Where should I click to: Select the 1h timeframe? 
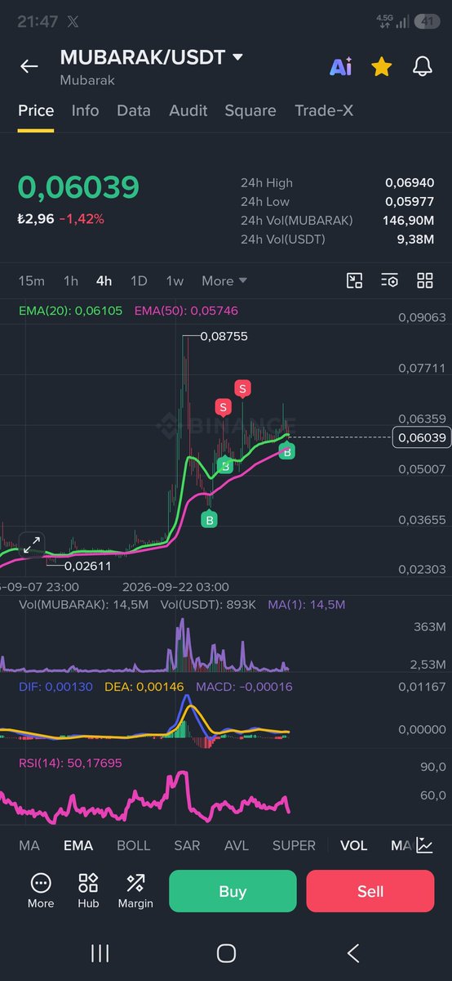tap(71, 280)
